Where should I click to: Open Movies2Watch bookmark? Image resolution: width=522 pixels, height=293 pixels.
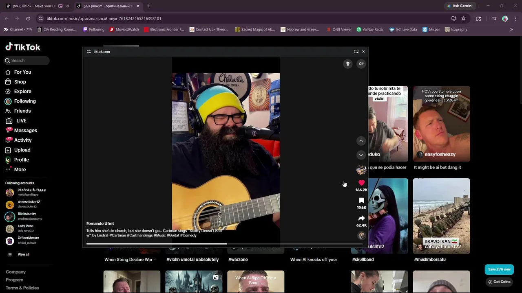click(x=124, y=29)
